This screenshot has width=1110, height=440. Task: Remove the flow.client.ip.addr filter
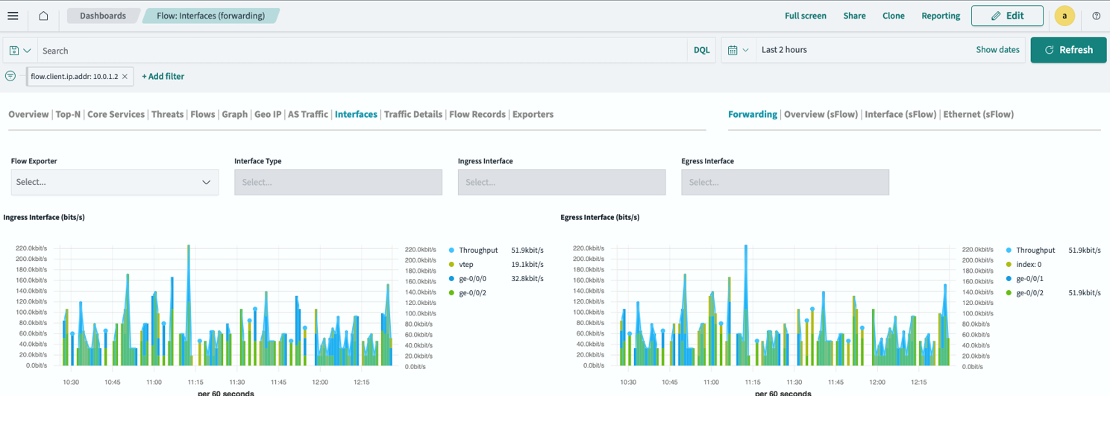[x=125, y=76]
